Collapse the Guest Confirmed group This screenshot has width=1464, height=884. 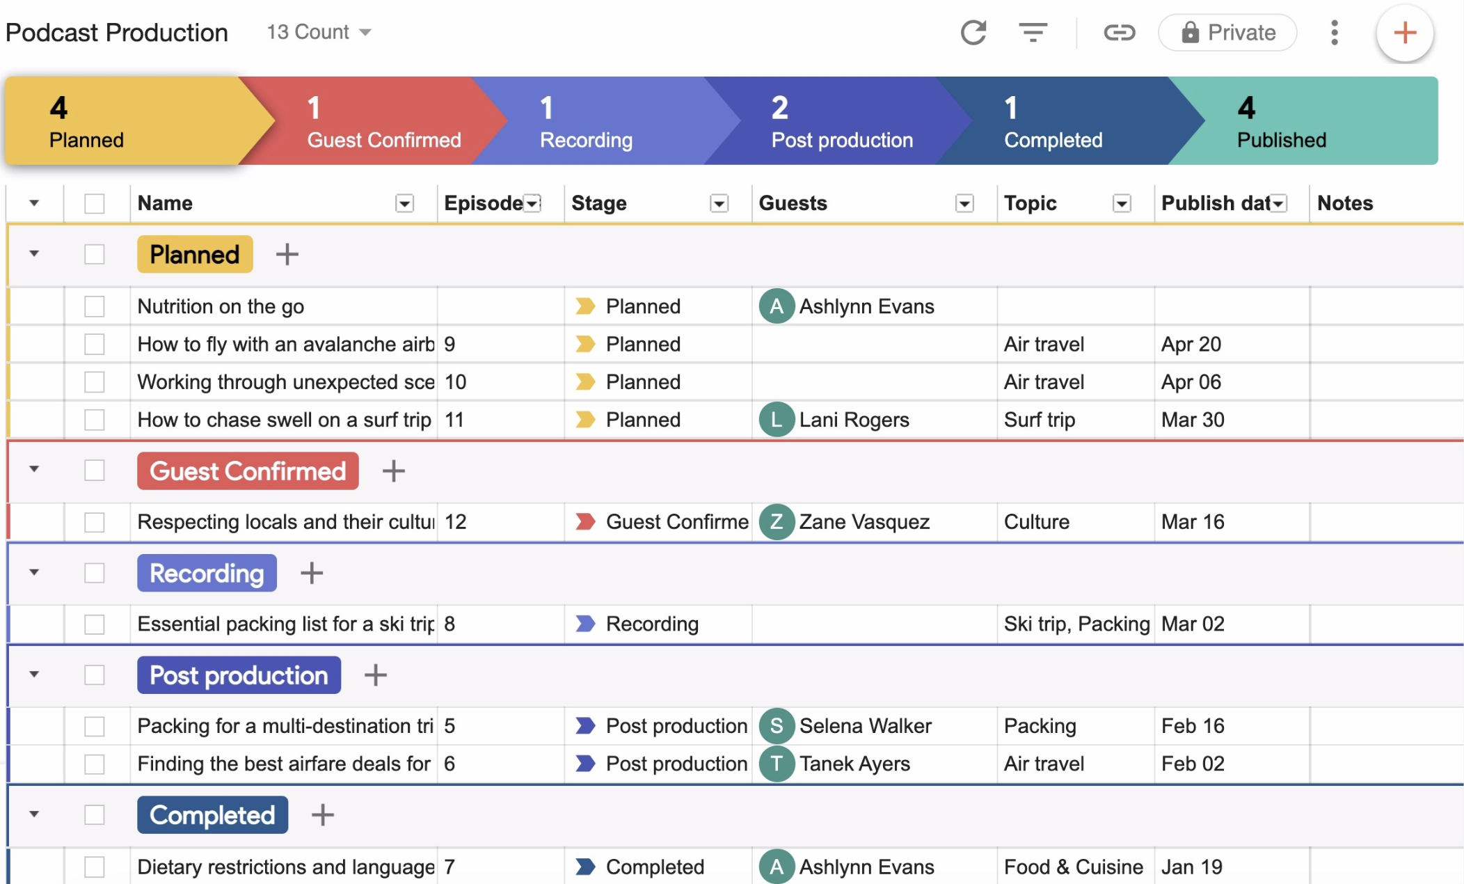(34, 469)
